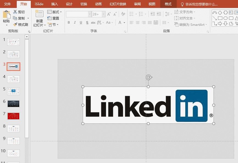This screenshot has width=238, height=163.
Task: Switch to Animations (动画) tab
Action: click(98, 4)
